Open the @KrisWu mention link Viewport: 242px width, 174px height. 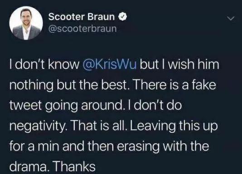[x=110, y=65]
